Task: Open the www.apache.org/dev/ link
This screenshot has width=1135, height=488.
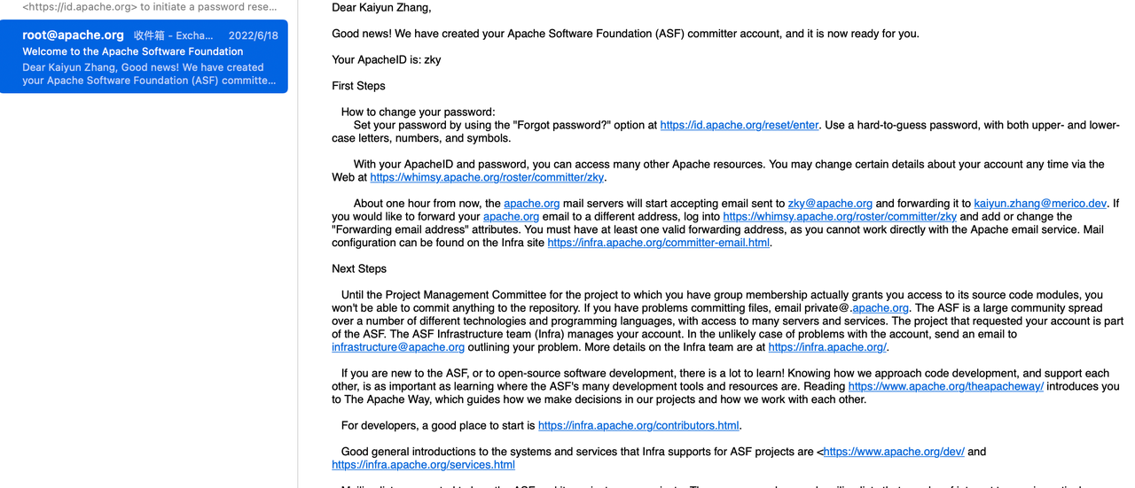Action: coord(894,452)
